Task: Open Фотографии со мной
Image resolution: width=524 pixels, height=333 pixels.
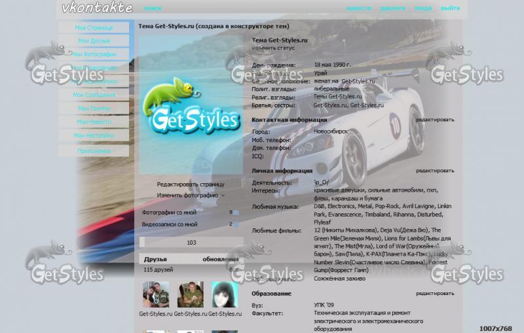Action: [169, 212]
